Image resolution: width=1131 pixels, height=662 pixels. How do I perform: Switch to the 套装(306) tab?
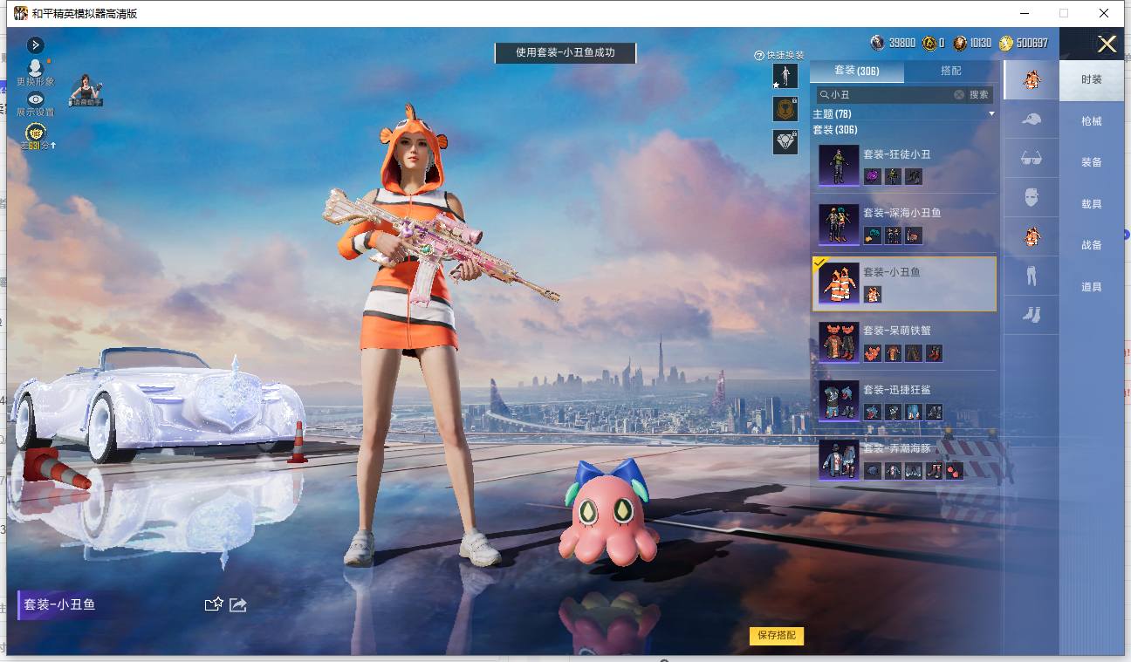[x=857, y=71]
